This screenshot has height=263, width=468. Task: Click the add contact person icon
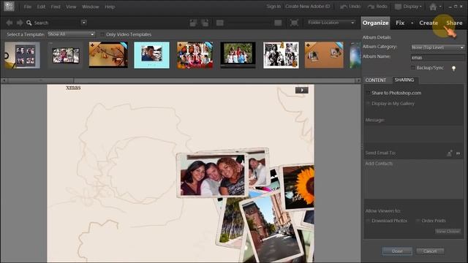tap(449, 153)
